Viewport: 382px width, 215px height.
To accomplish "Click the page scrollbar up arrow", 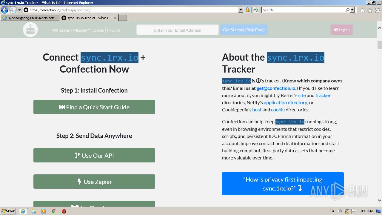I will tap(380, 28).
